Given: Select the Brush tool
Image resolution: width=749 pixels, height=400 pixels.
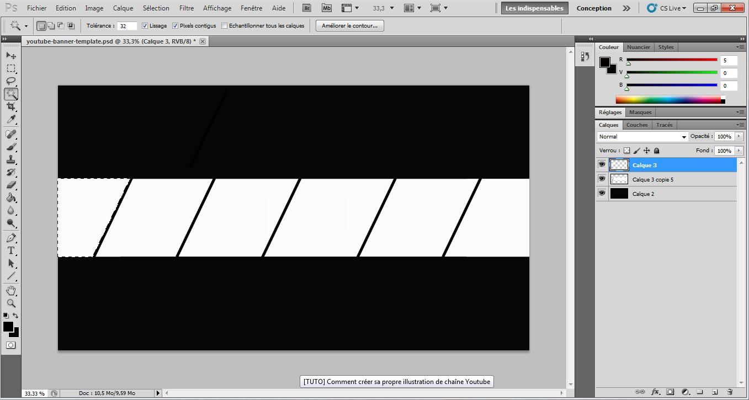Looking at the screenshot, I should point(11,147).
